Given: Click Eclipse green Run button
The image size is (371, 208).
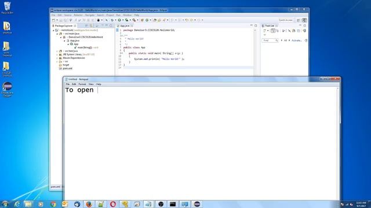Looking at the screenshot, I should point(119,20).
